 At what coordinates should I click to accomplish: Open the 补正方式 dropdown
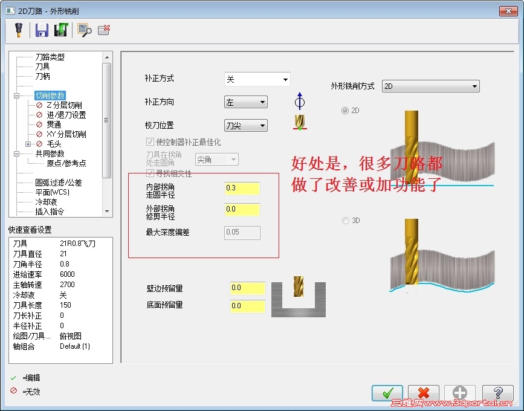coord(257,79)
